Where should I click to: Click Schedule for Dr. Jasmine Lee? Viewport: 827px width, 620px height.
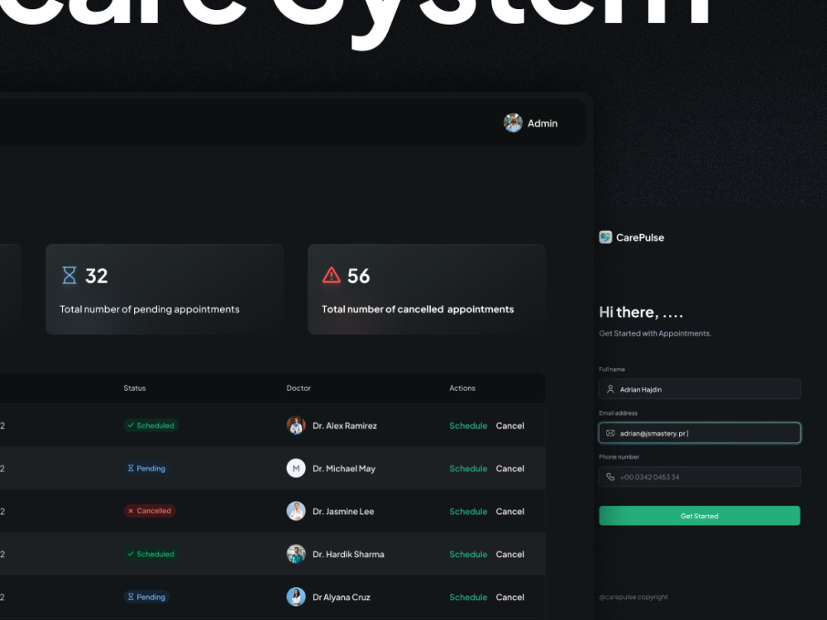[x=468, y=512]
